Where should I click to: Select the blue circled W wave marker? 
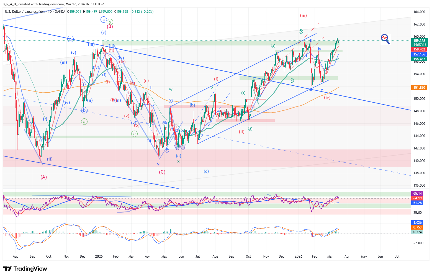[x=164, y=123]
